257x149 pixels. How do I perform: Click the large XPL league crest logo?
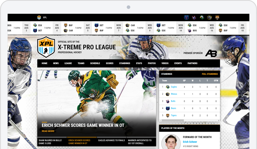(x=46, y=47)
